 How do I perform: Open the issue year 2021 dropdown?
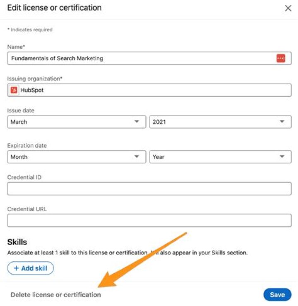pos(219,122)
